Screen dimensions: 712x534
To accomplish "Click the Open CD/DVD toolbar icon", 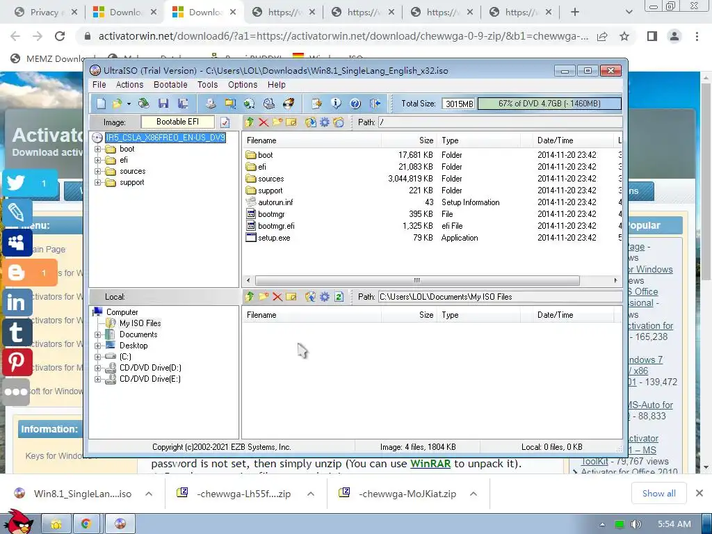I will pos(143,104).
